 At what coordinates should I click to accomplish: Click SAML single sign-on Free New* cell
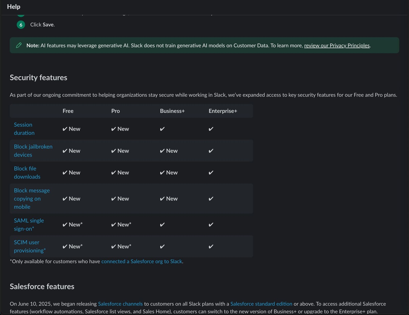pyautogui.click(x=73, y=225)
